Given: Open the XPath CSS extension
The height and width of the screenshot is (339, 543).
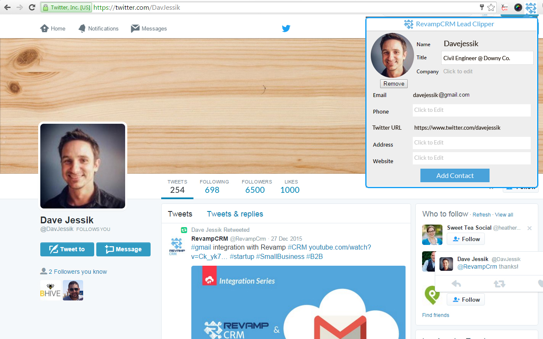Looking at the screenshot, I should coord(505,7).
